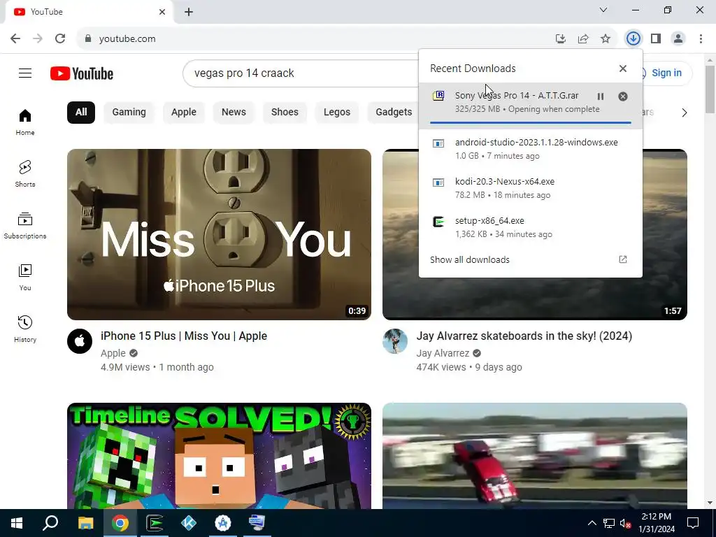This screenshot has height=537, width=716.
Task: Open the Windows notification center
Action: tap(693, 523)
